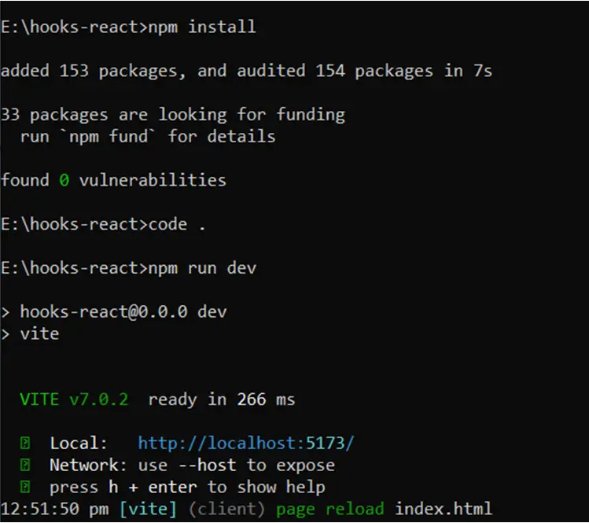The height and width of the screenshot is (523, 589).
Task: Click the "code ." command text
Action: [x=177, y=224]
